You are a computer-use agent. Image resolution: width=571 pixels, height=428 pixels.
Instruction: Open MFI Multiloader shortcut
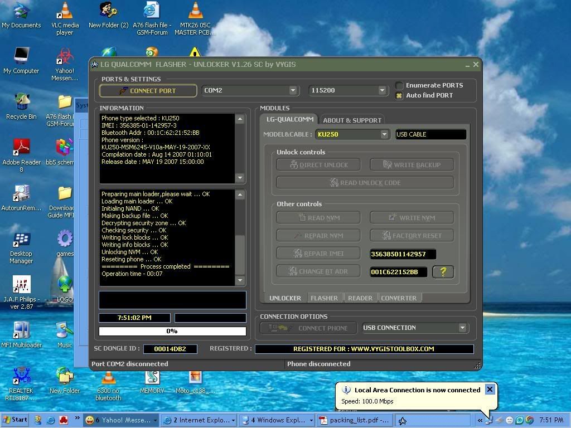(x=21, y=335)
